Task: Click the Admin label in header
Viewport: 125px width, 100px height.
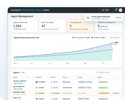Action: point(46,10)
